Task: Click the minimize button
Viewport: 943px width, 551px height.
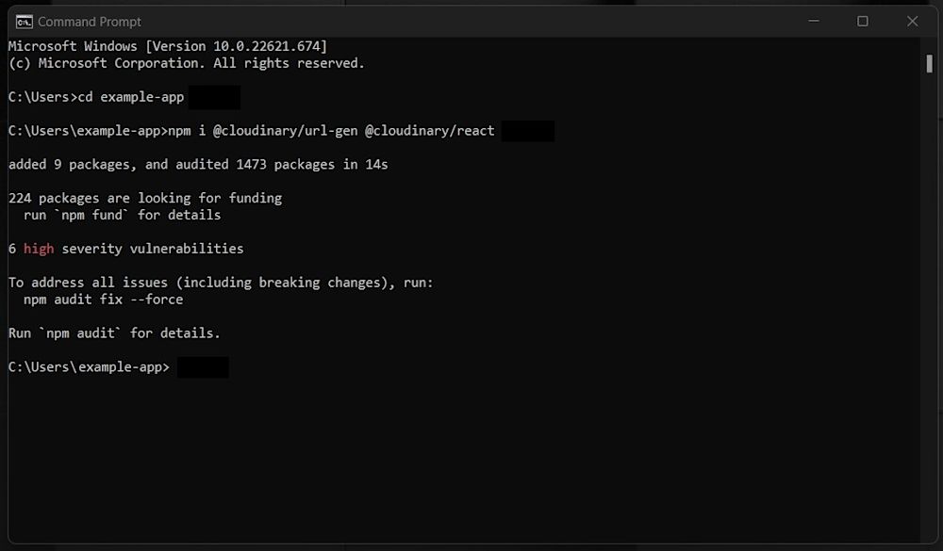Action: click(813, 21)
